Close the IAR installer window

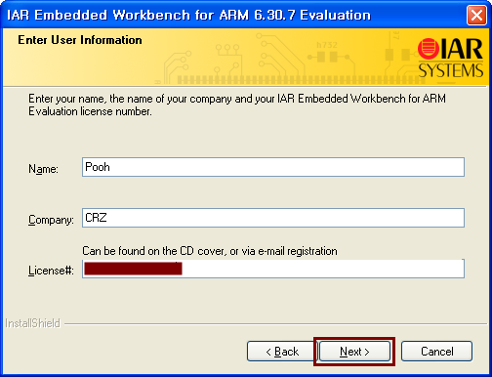(x=476, y=15)
